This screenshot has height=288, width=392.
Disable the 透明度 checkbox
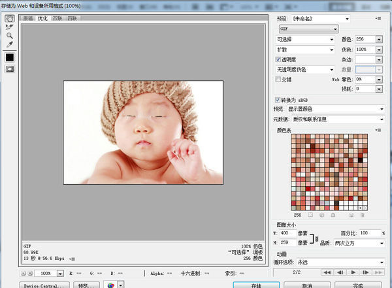coord(278,59)
